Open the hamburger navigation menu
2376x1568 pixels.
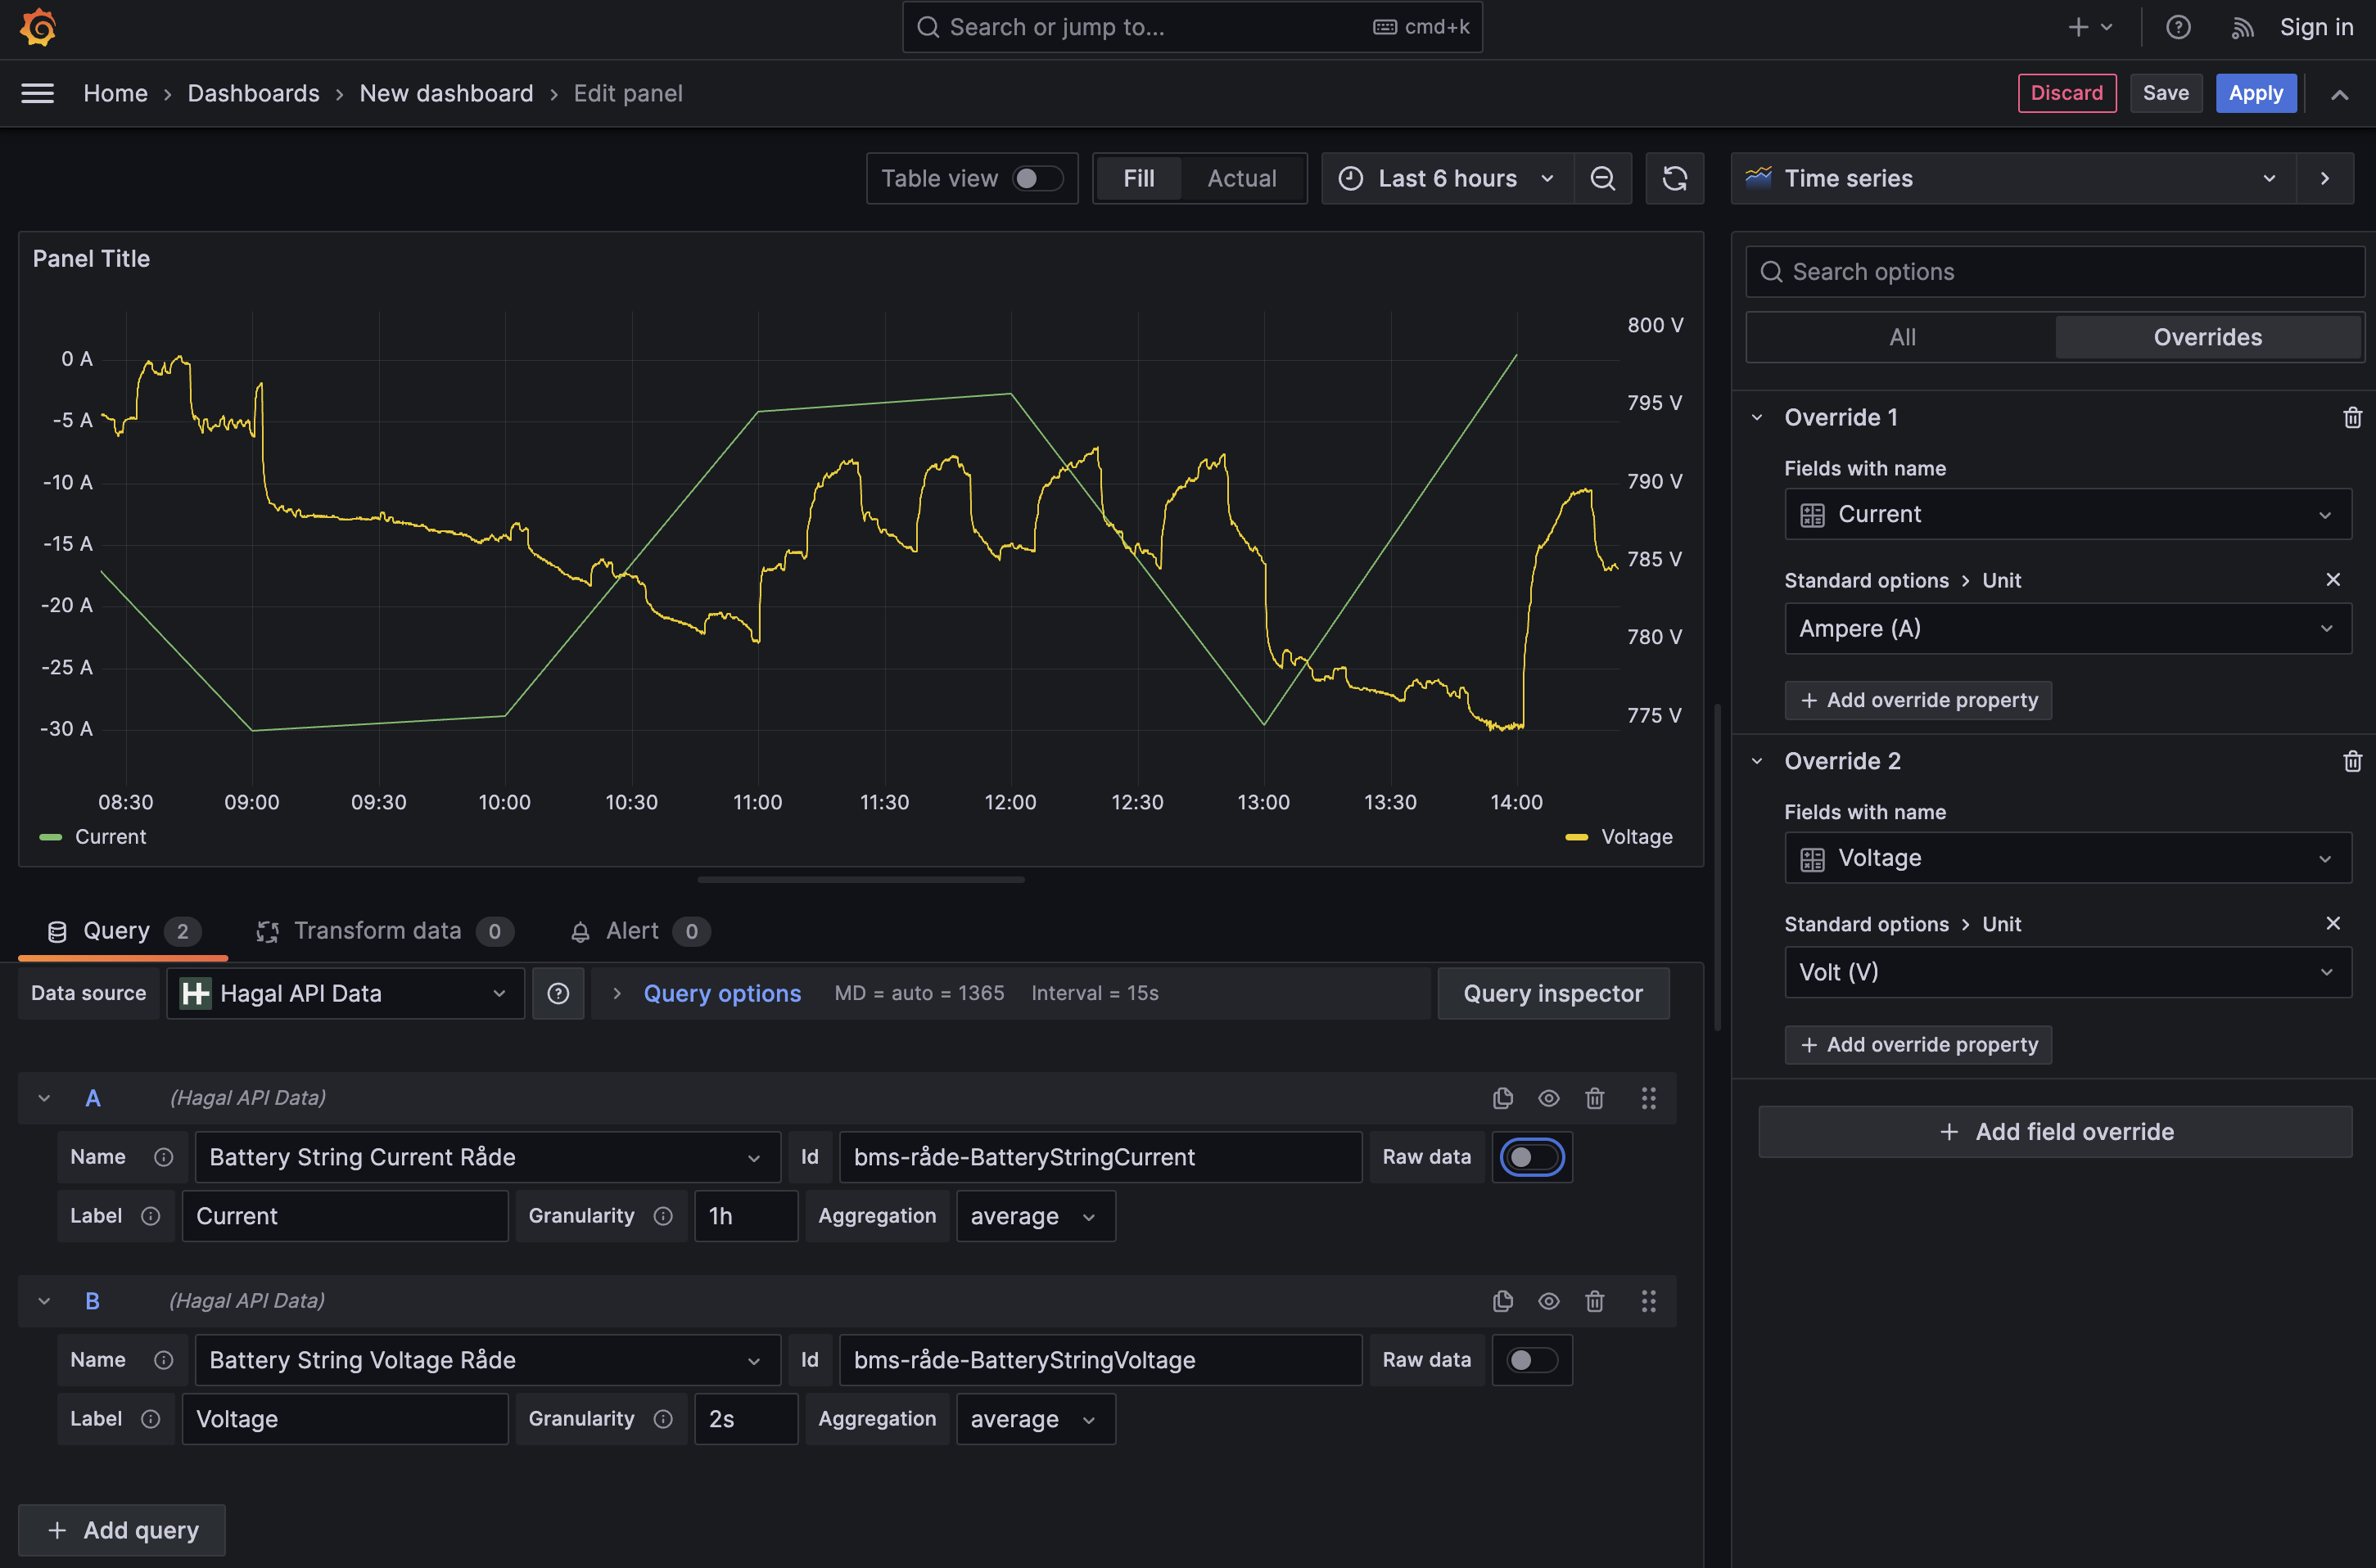click(38, 93)
